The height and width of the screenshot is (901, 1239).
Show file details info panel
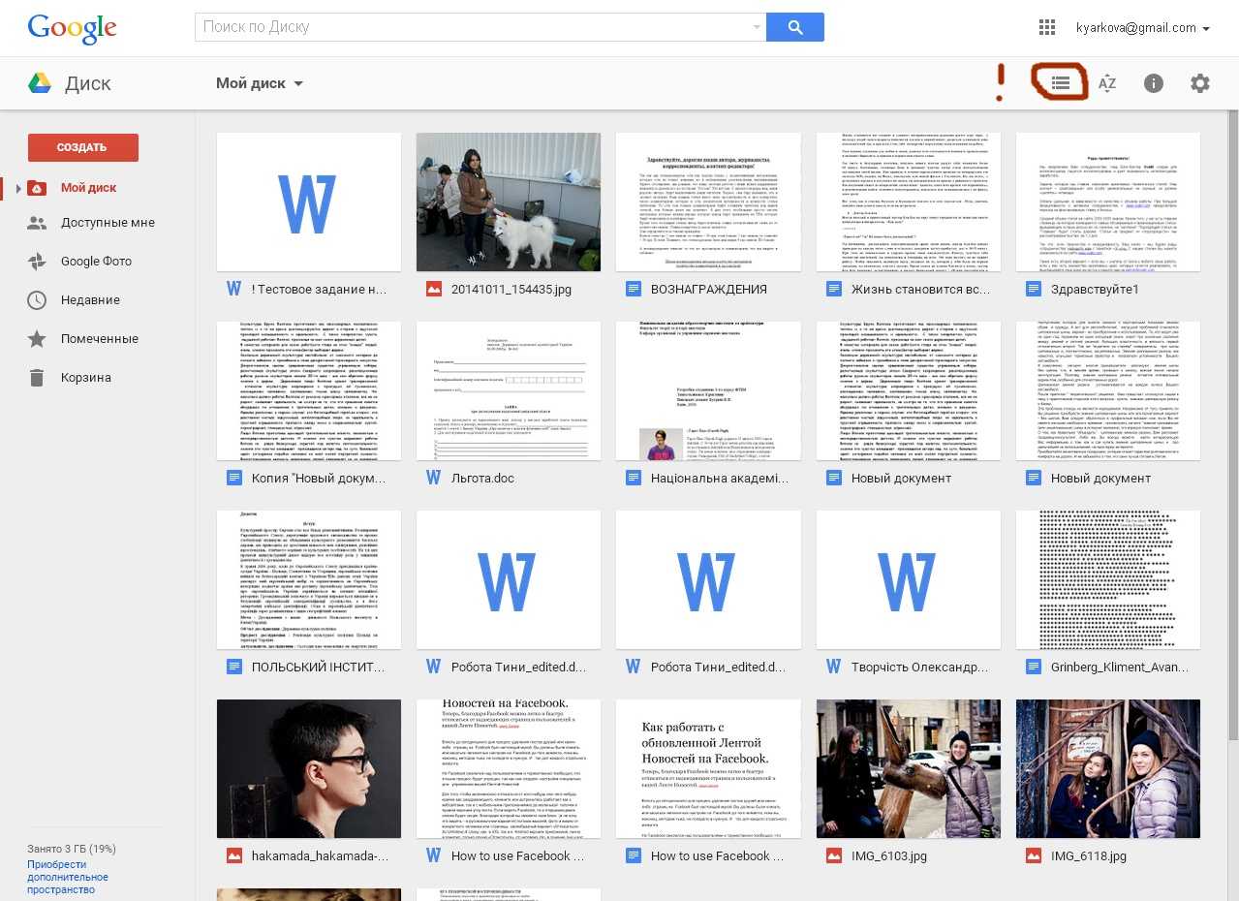pos(1153,83)
